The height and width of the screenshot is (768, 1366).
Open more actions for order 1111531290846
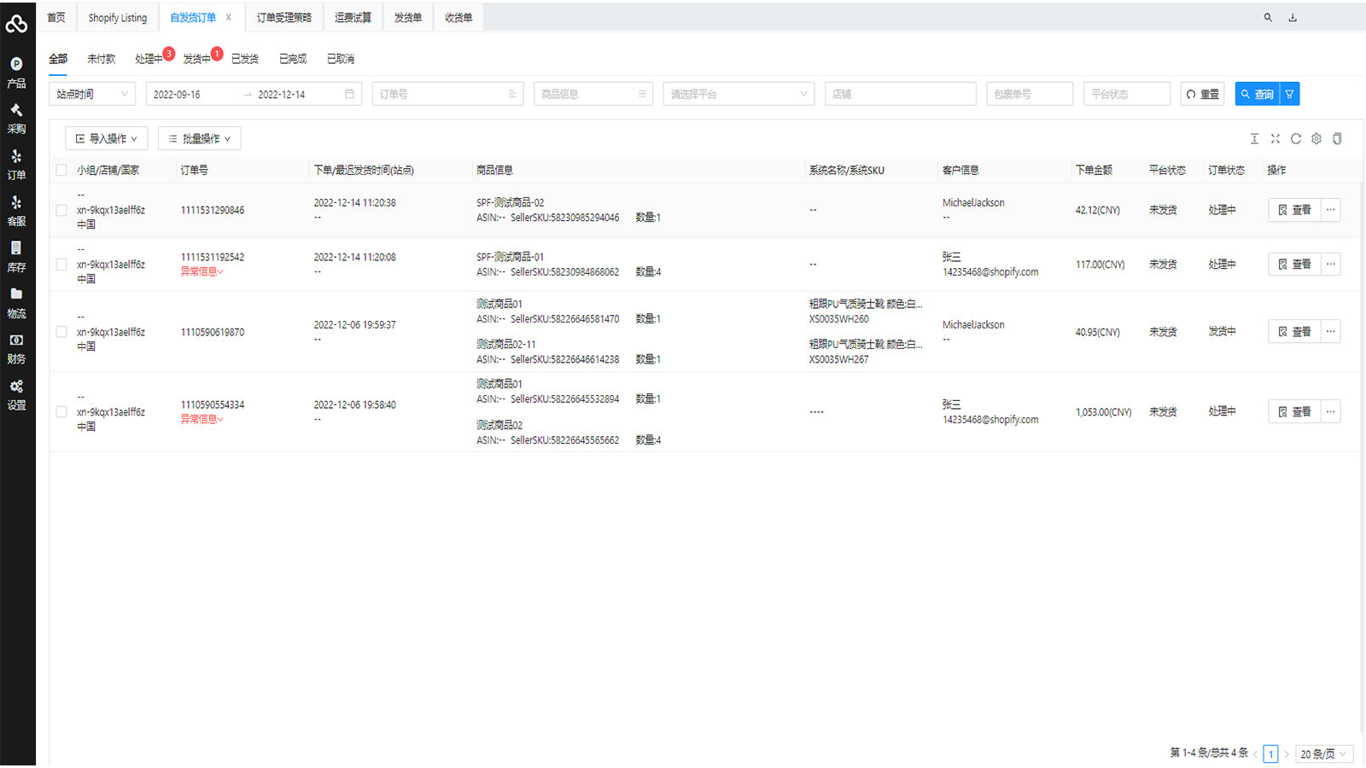point(1330,210)
